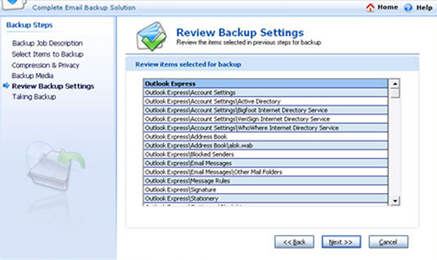Screen dimensions: 437x260
Task: Click the 'Backup Steps' panel title
Action: click(x=29, y=25)
